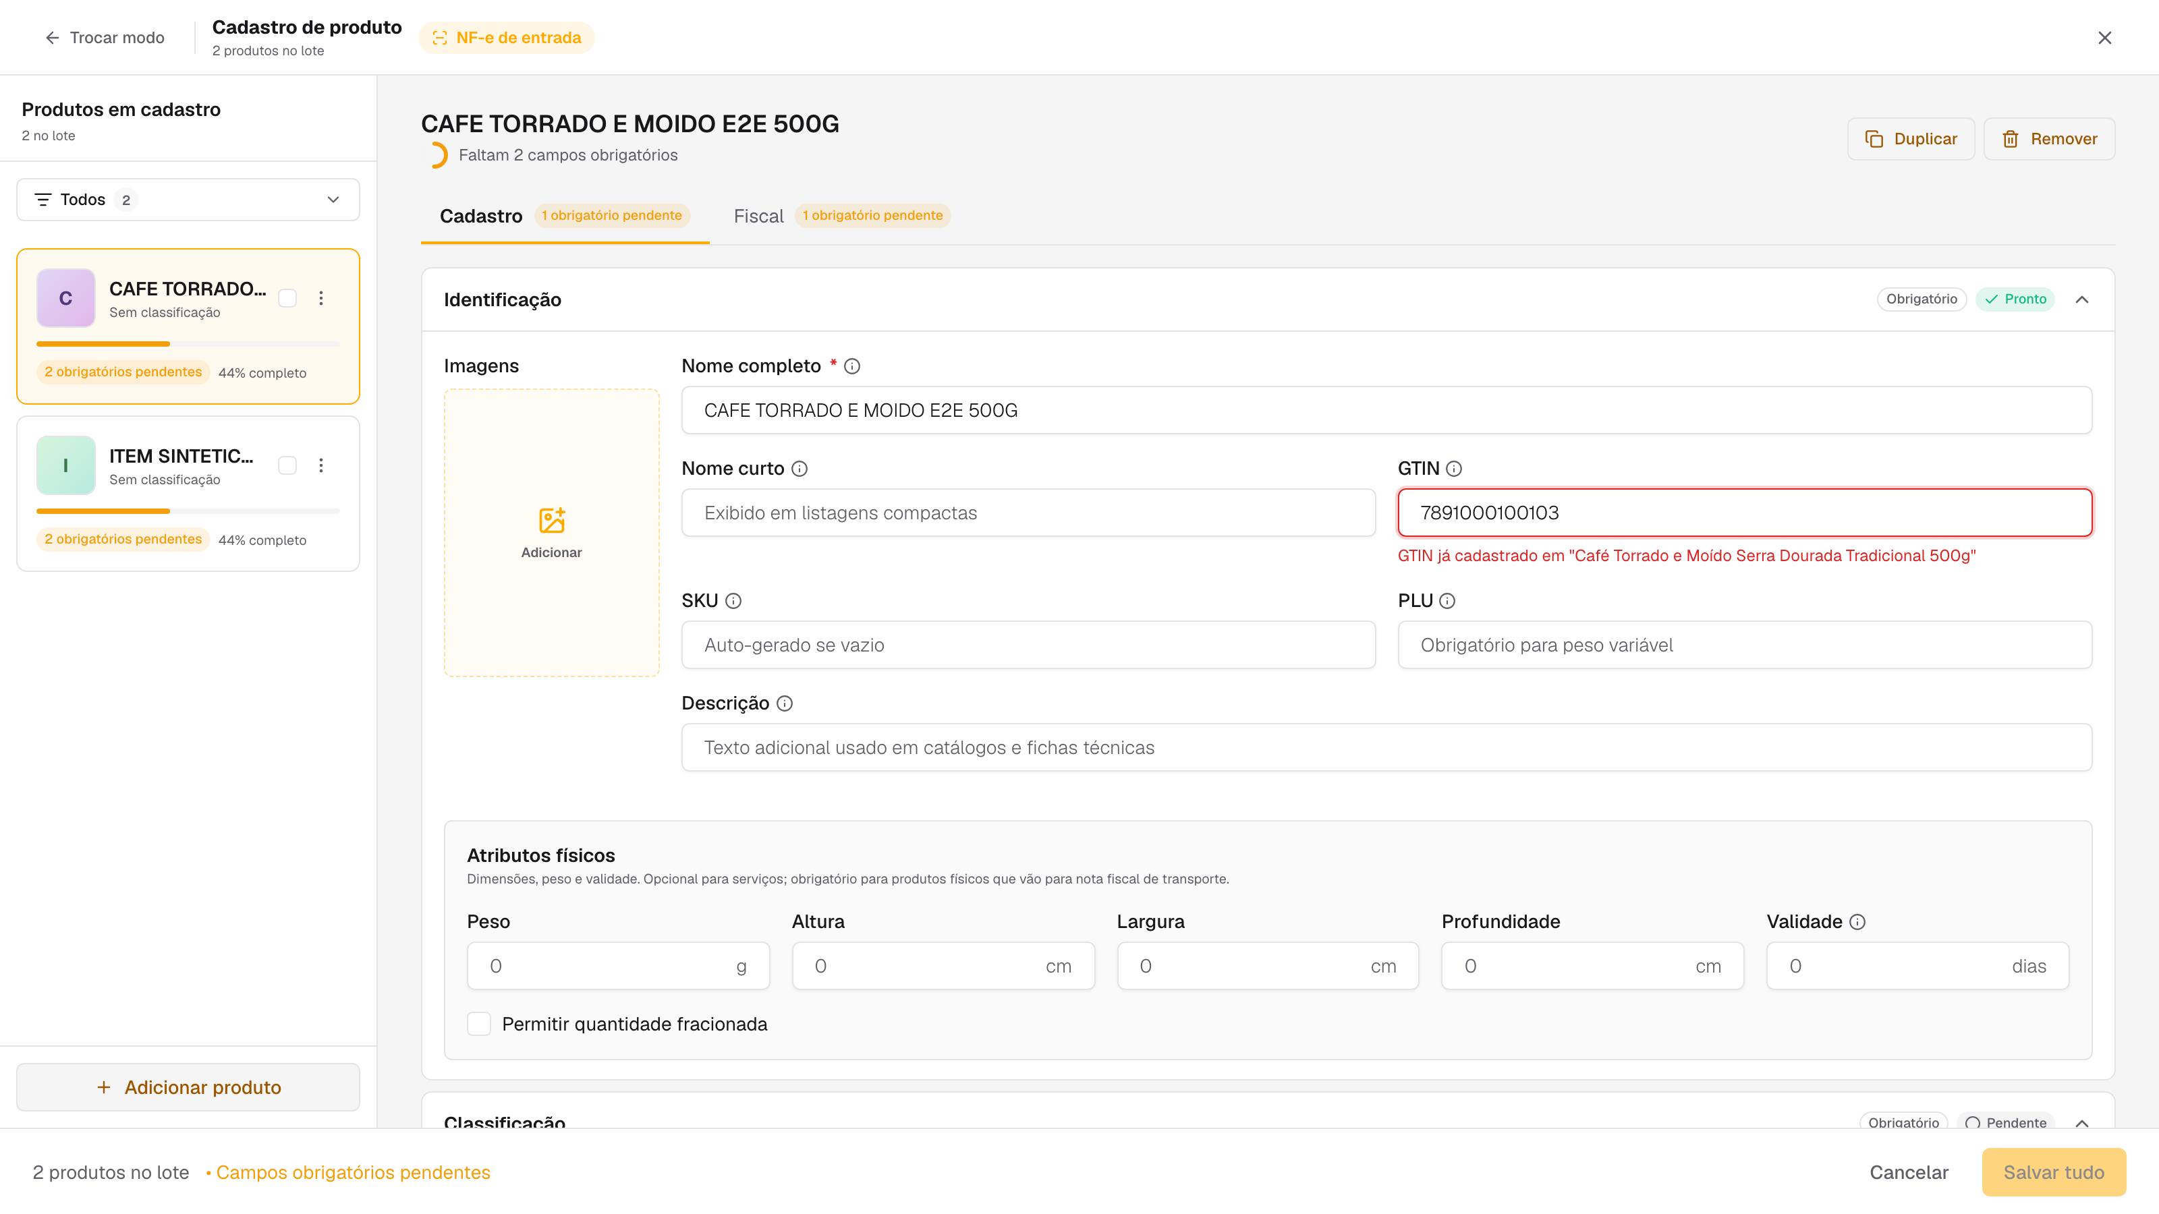The image size is (2159, 1214).
Task: Click the Nome completo info icon
Action: click(x=851, y=366)
